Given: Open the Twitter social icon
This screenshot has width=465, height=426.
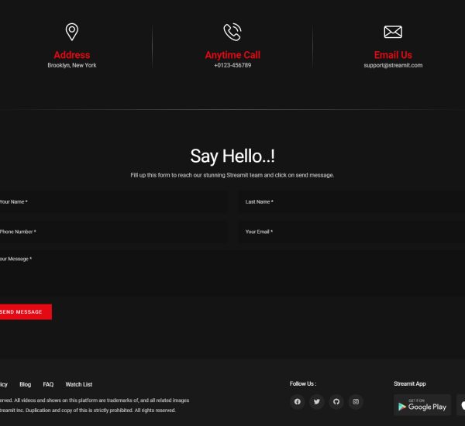Looking at the screenshot, I should [x=316, y=401].
